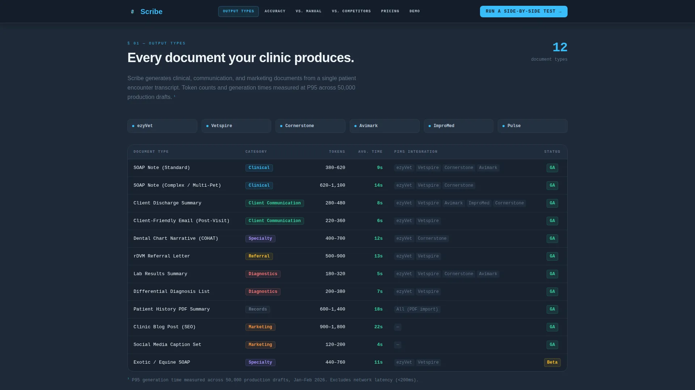Select the ImproMed integration chip
The height and width of the screenshot is (390, 695).
(459, 126)
